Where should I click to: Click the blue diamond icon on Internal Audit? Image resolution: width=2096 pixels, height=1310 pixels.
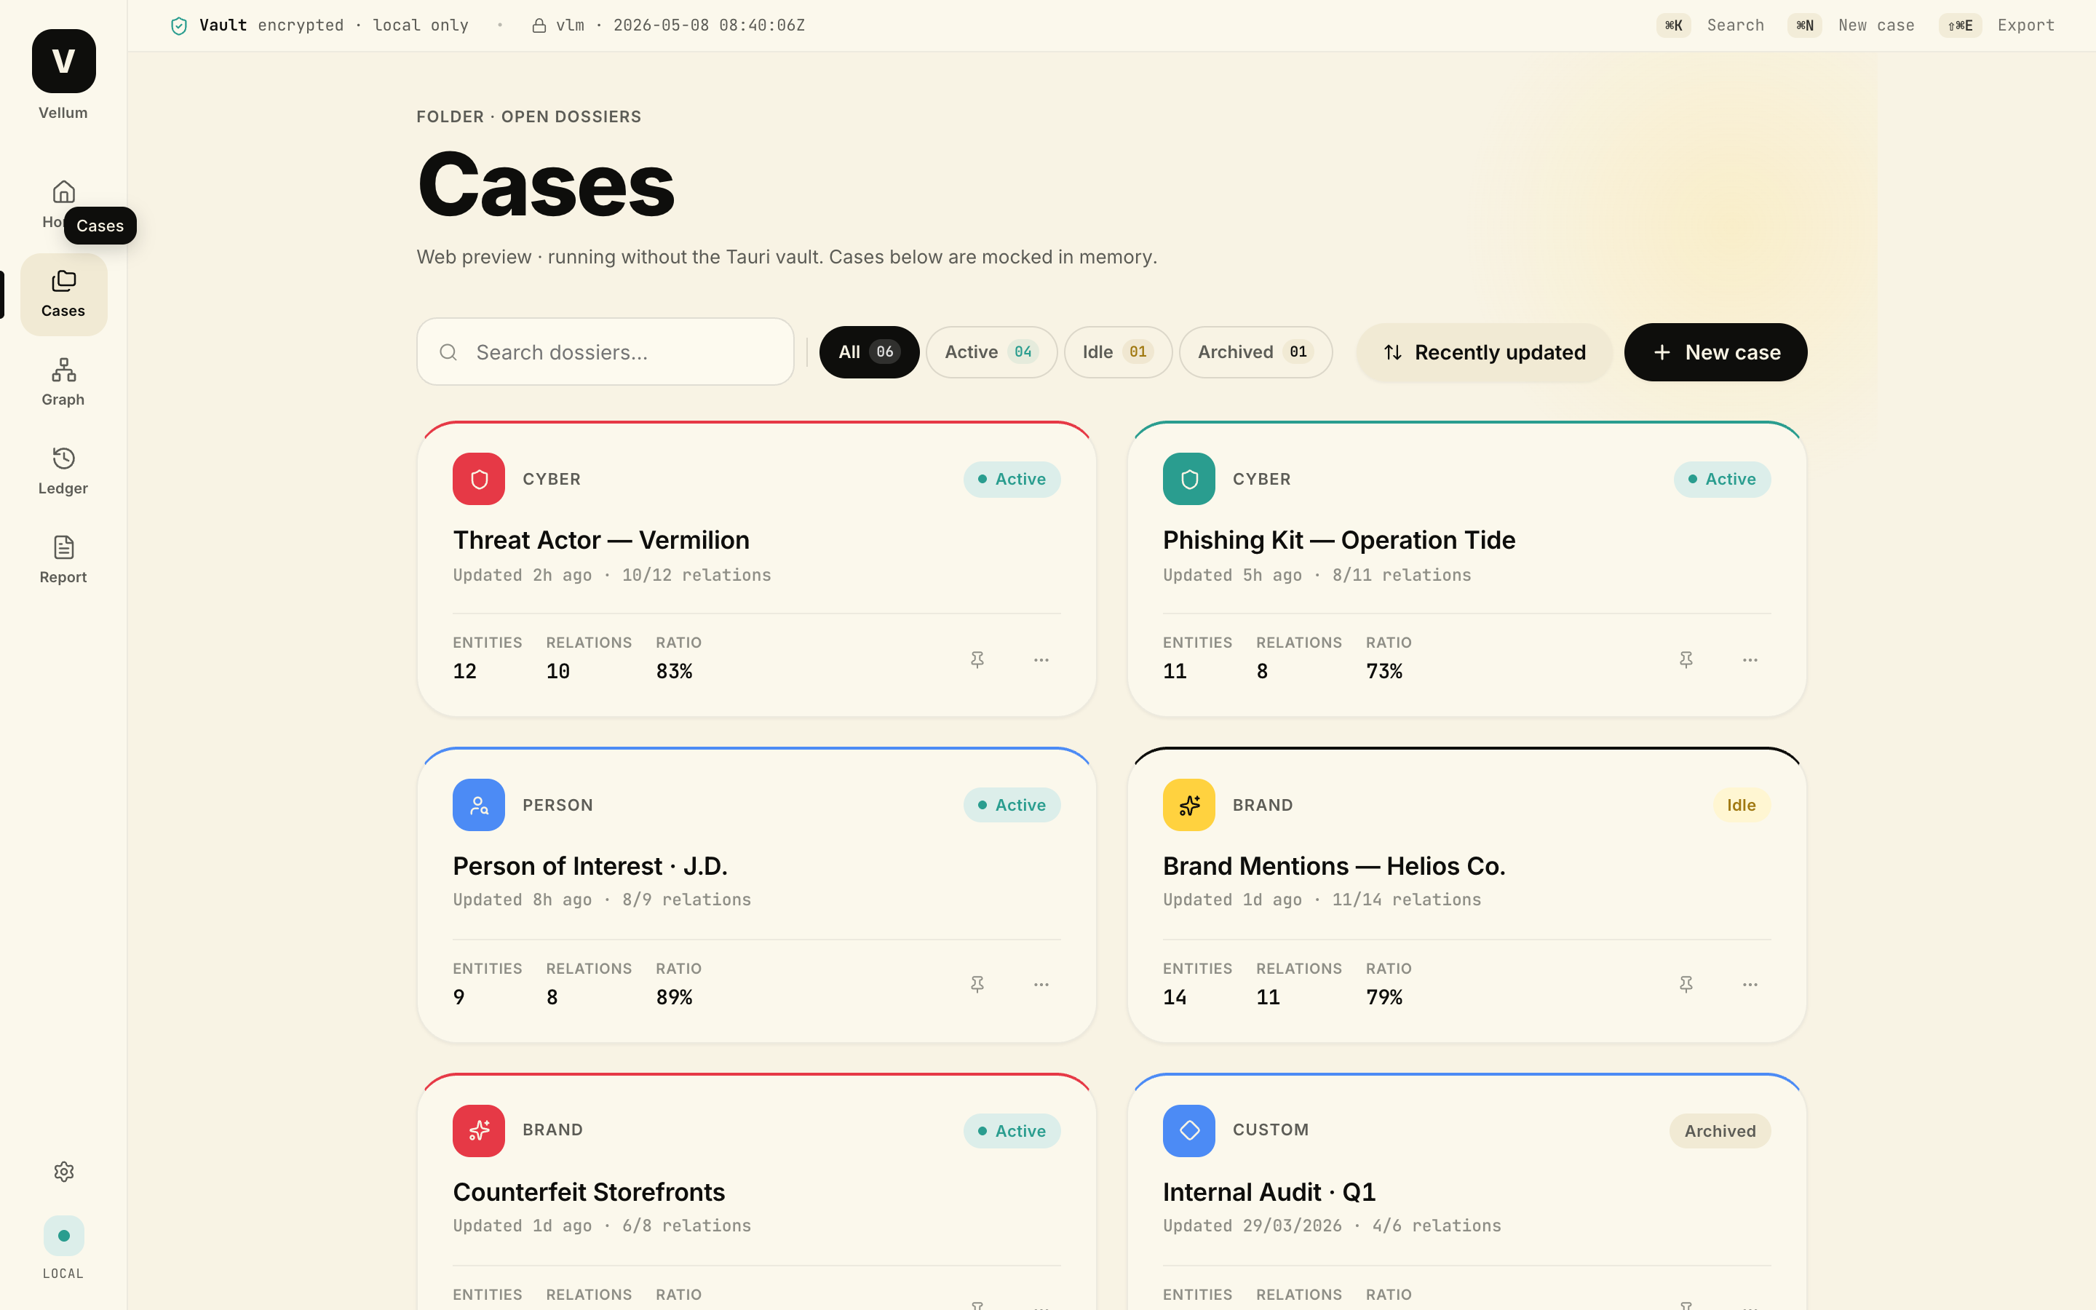point(1188,1131)
